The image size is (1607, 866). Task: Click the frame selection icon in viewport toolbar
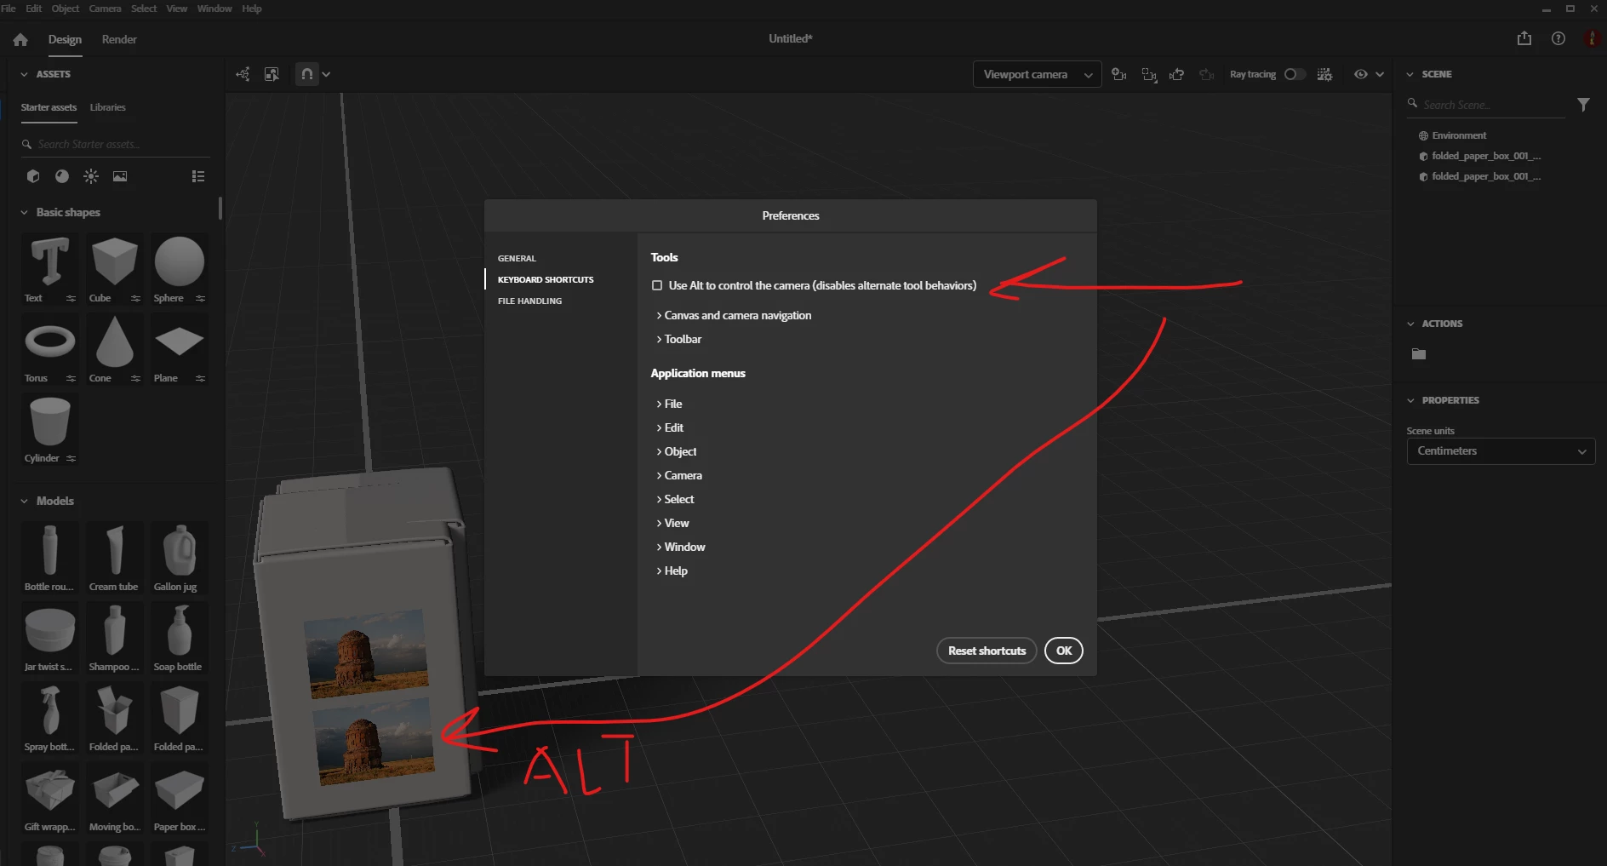(272, 74)
